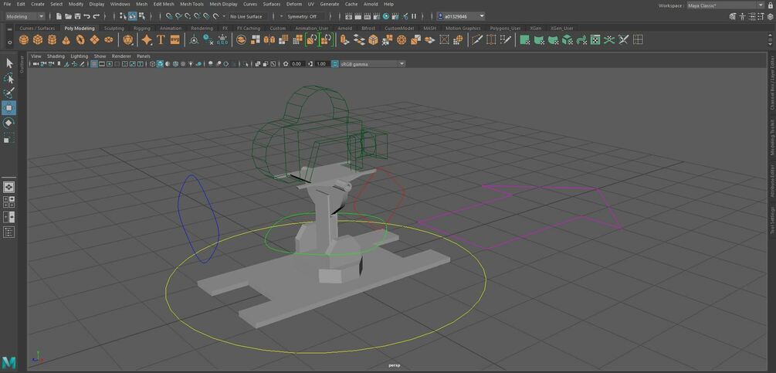Screen dimensions: 776x373
Task: Open the File menu
Action: coord(7,4)
